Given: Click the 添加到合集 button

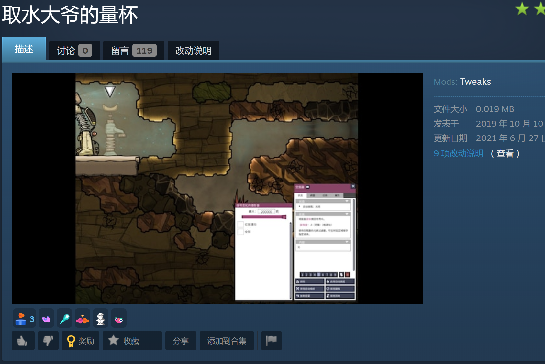Looking at the screenshot, I should click(x=227, y=341).
